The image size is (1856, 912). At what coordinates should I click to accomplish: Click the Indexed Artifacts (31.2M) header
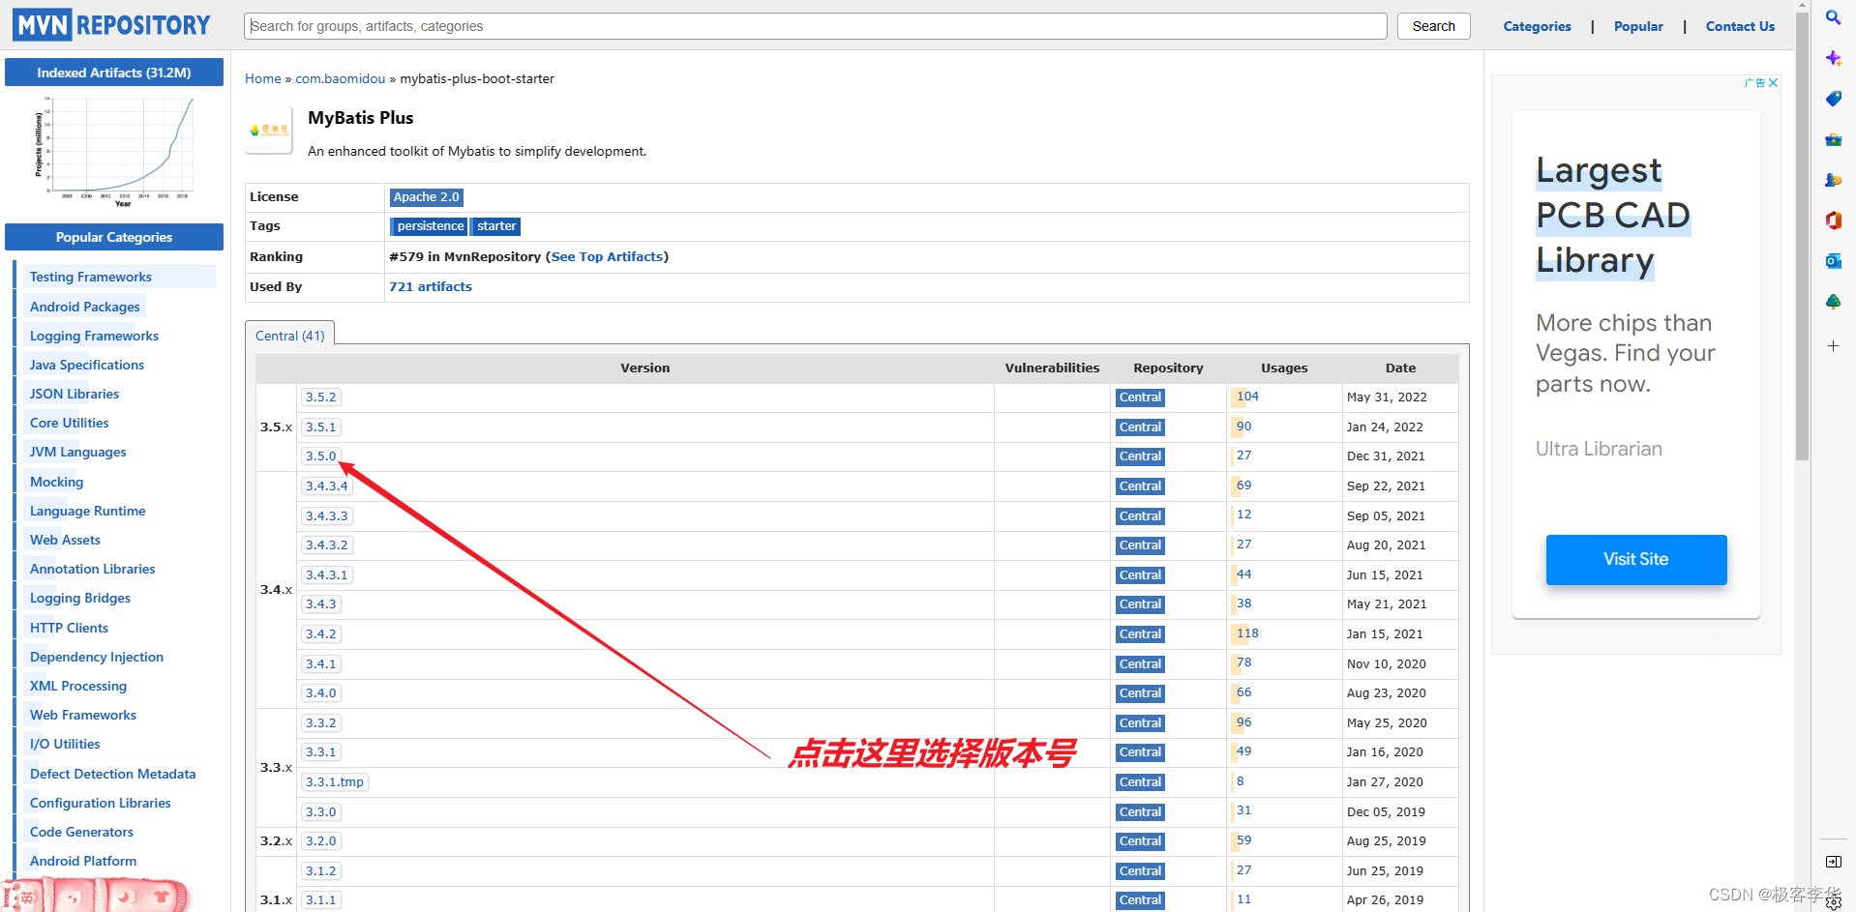[x=114, y=73]
